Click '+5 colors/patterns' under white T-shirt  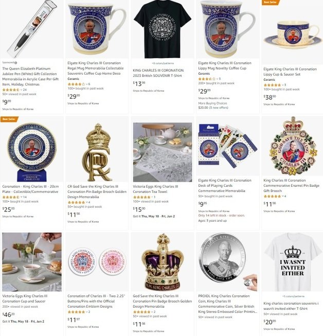(293, 296)
